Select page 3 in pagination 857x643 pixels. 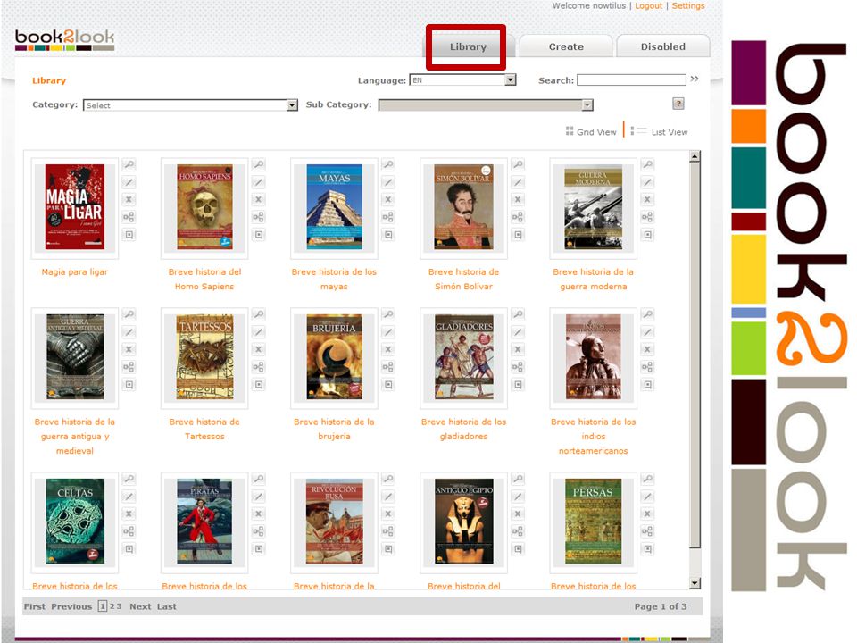tap(119, 606)
